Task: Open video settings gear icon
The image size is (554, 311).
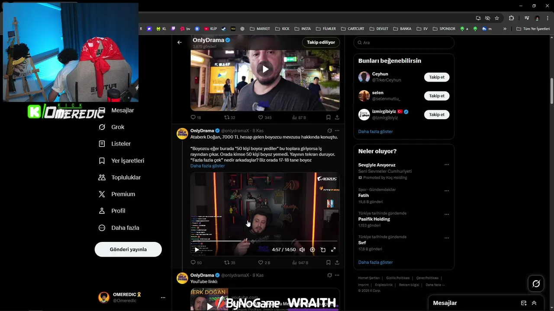Action: (x=312, y=250)
